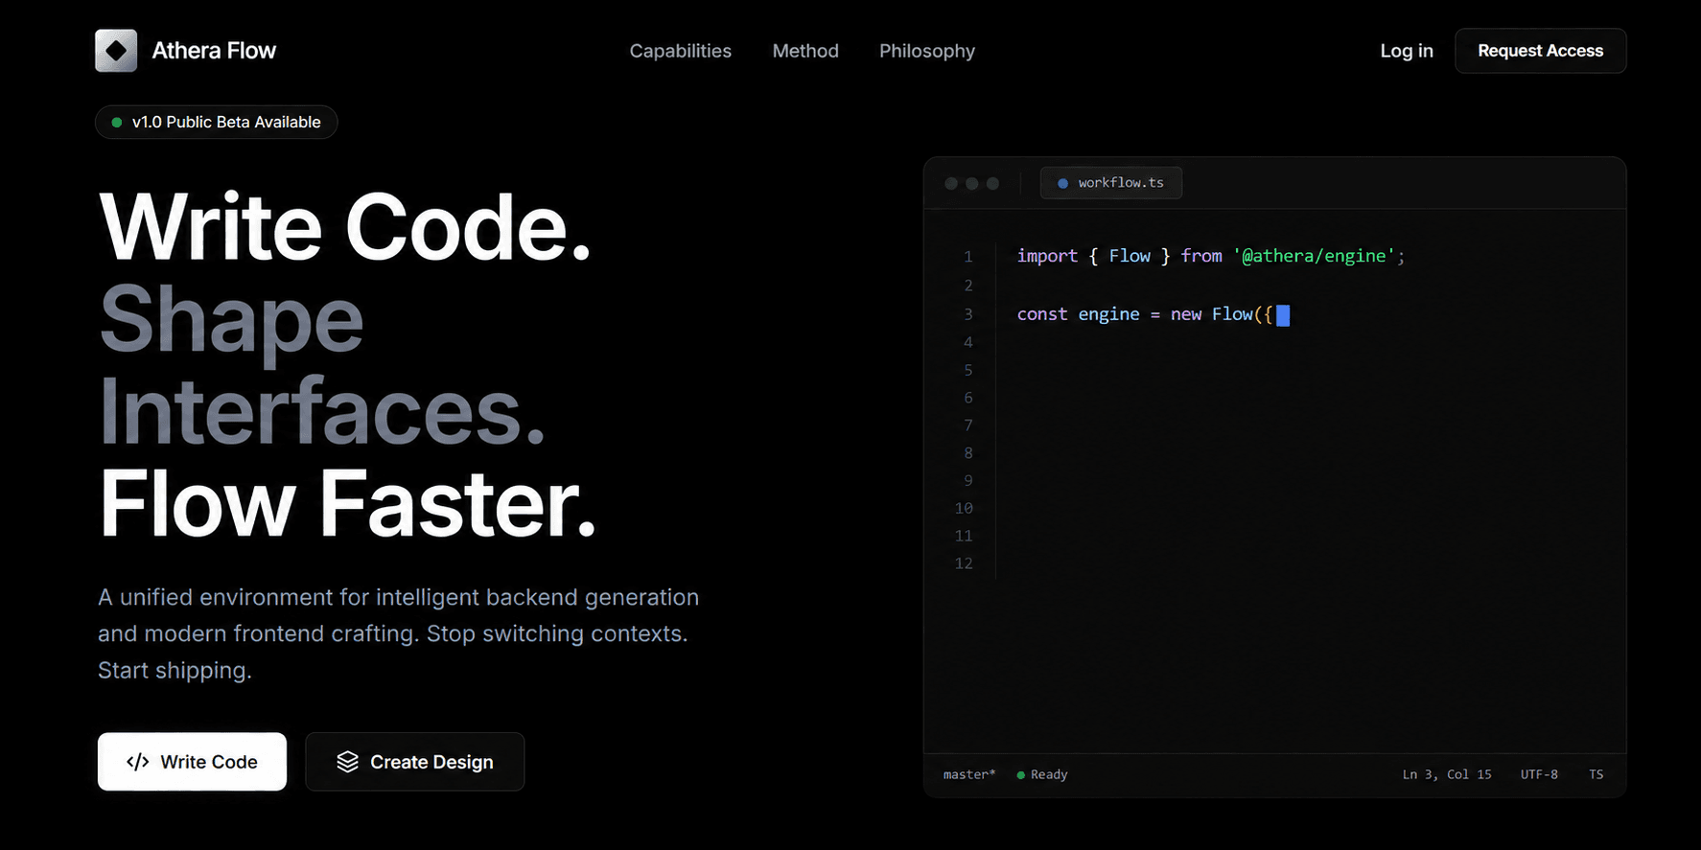Click the '@athera/engine' import string
This screenshot has width=1701, height=850.
pos(1314,256)
